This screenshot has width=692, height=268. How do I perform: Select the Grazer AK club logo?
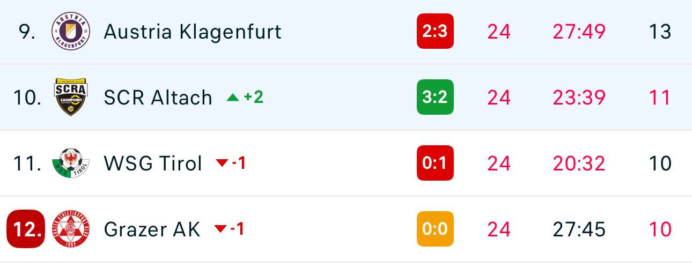(71, 229)
